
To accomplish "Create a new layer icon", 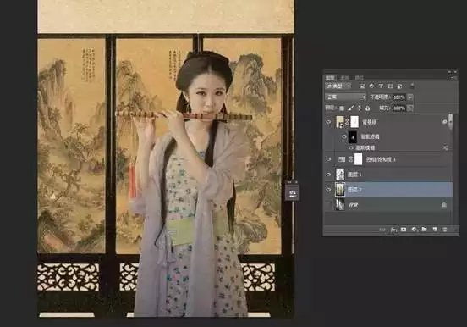I will [x=435, y=230].
